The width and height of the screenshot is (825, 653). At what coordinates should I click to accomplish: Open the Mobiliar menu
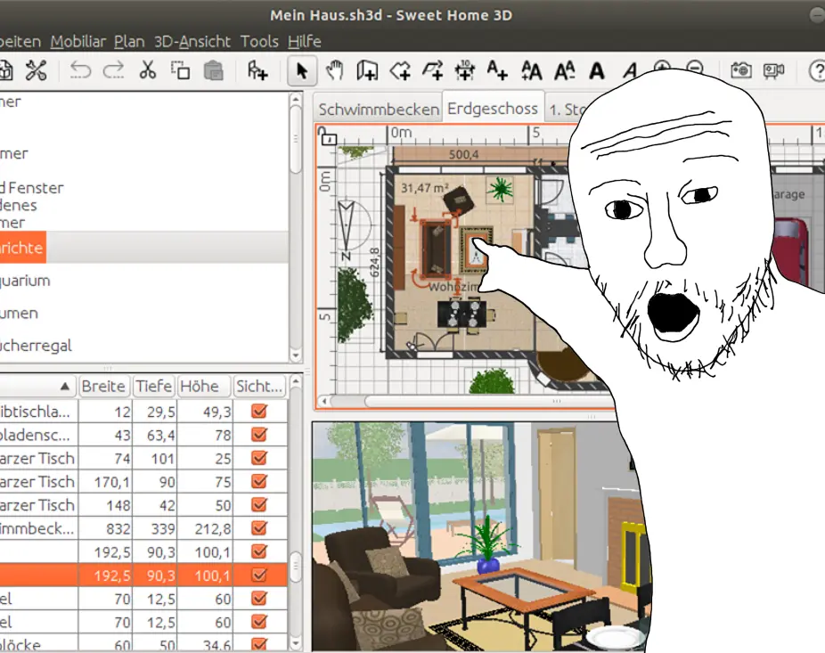78,42
